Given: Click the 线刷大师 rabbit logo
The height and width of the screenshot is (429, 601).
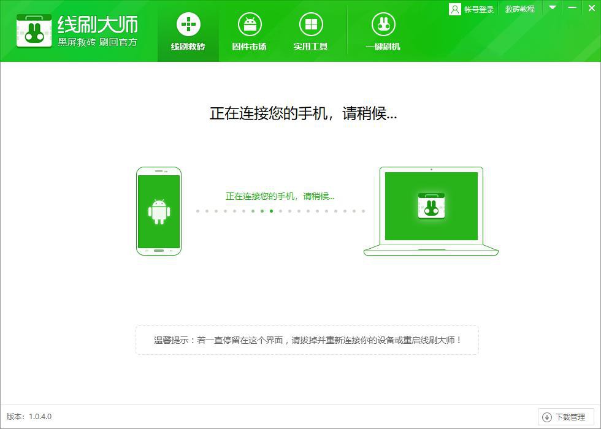Looking at the screenshot, I should pos(34,31).
